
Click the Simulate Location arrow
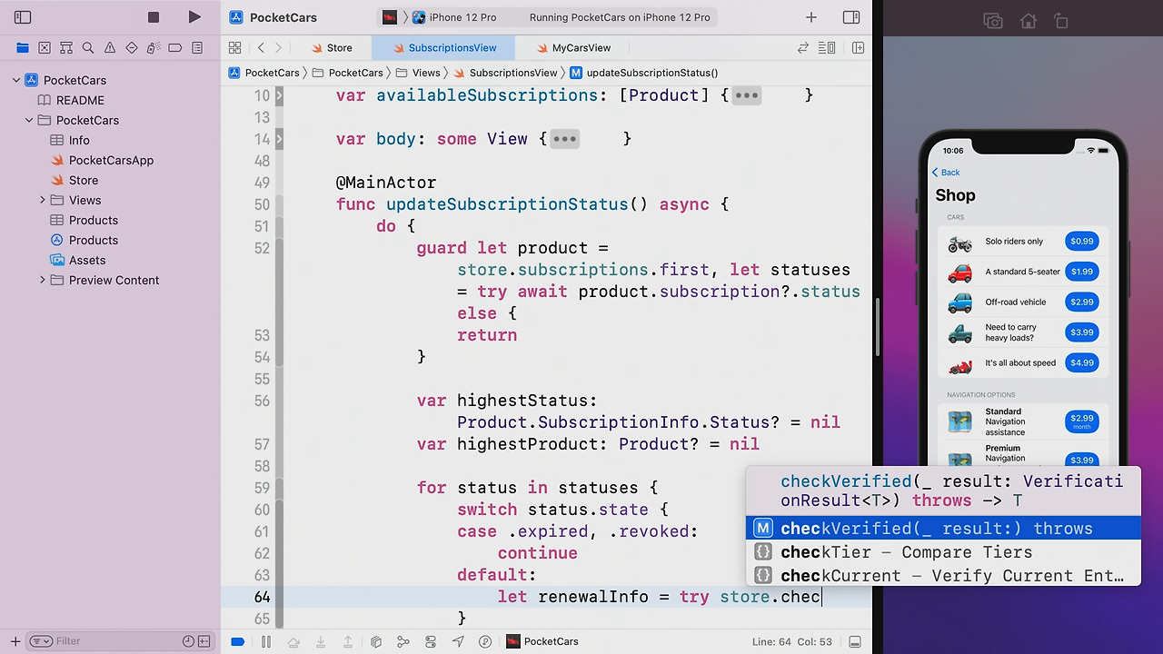[458, 641]
